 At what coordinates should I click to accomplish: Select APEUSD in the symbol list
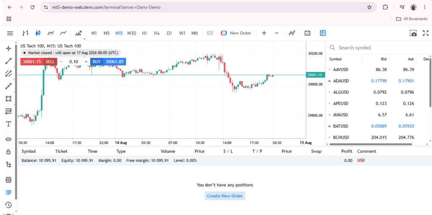(x=341, y=104)
